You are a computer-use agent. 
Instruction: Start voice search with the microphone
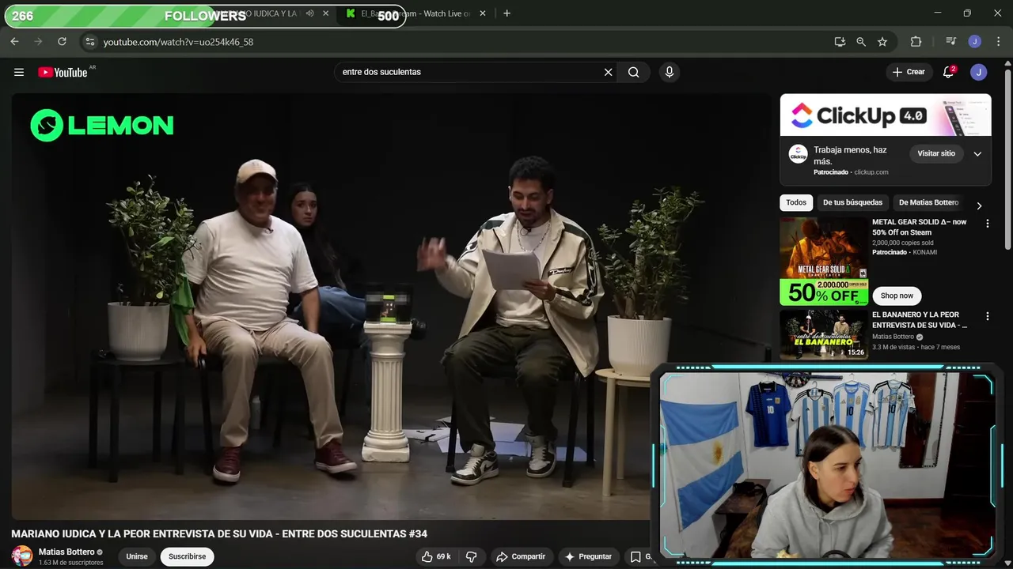[670, 72]
